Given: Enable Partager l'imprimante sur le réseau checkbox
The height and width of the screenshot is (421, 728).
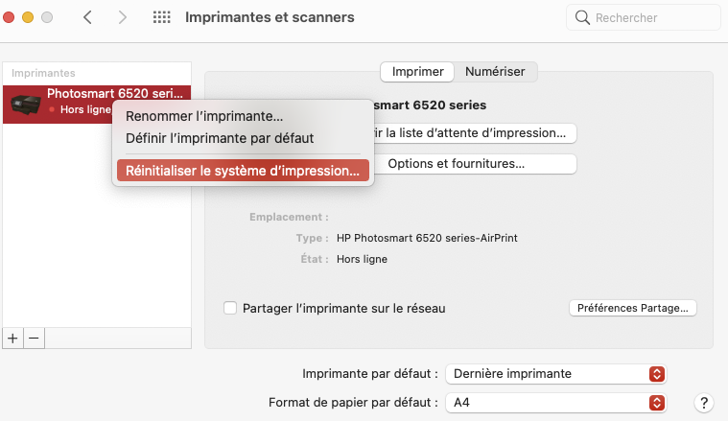Looking at the screenshot, I should 230,308.
